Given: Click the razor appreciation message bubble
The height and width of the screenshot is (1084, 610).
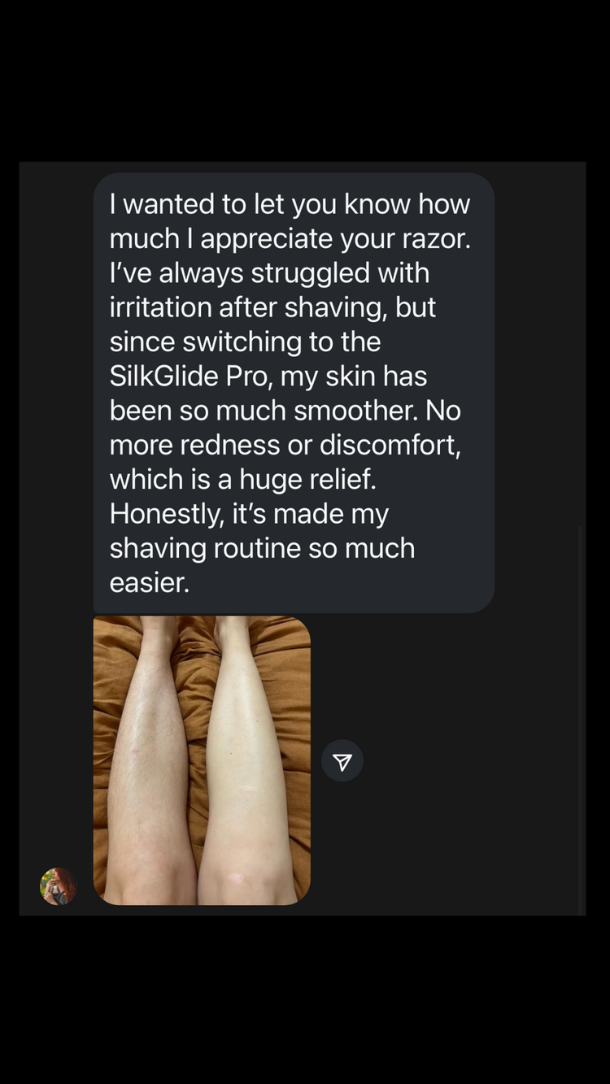Looking at the screenshot, I should click(x=294, y=392).
